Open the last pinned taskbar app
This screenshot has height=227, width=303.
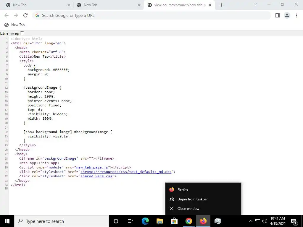(x=218, y=221)
